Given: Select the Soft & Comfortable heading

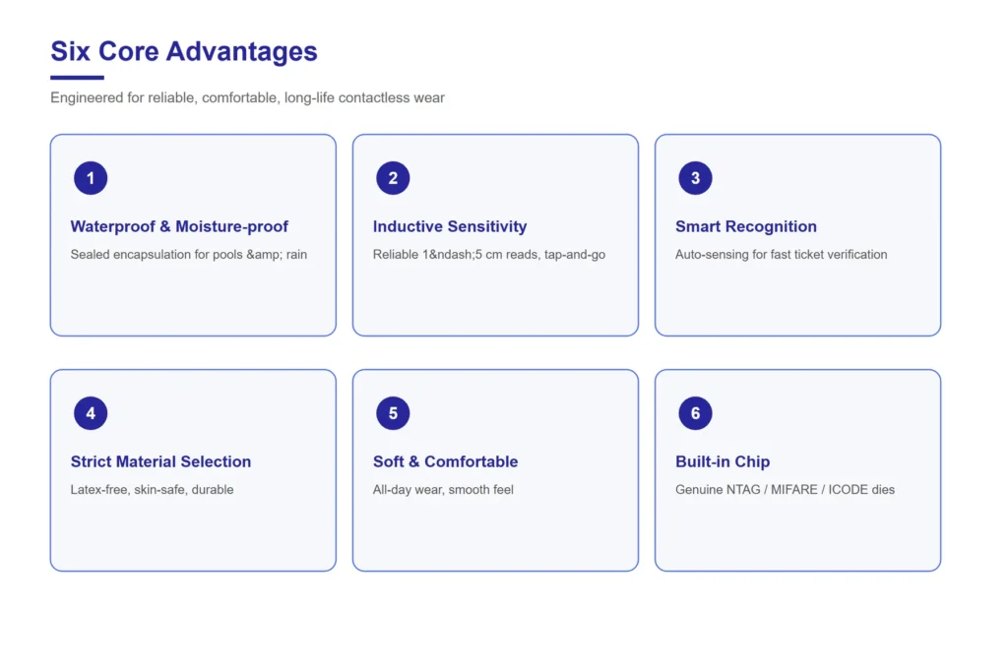Looking at the screenshot, I should click(446, 461).
